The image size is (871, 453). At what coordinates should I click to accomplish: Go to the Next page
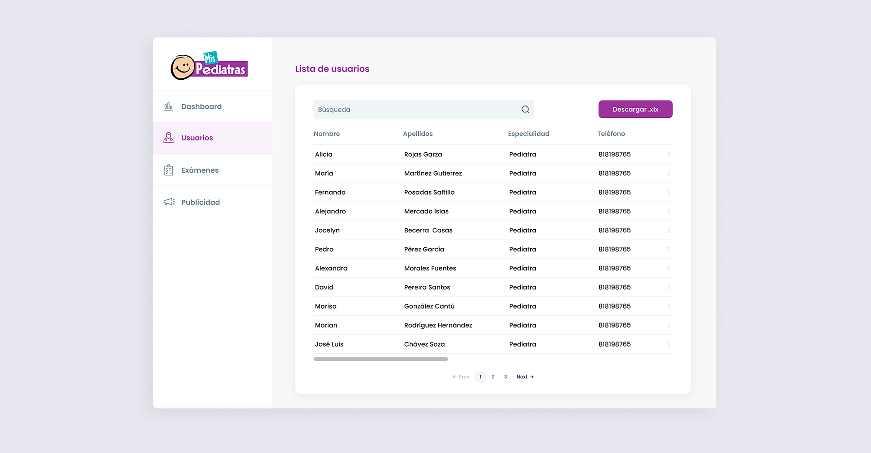(x=525, y=377)
